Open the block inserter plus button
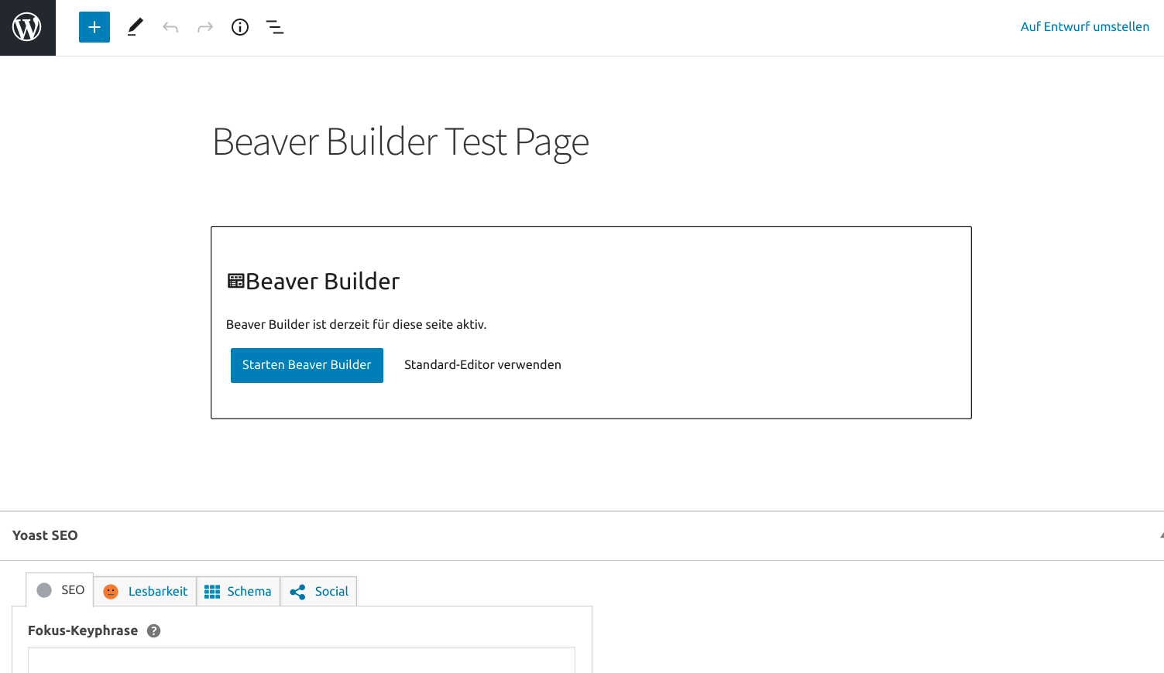Image resolution: width=1164 pixels, height=673 pixels. tap(94, 27)
